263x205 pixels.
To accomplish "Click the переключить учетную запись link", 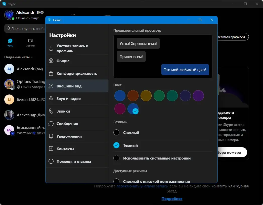I will click(142, 186).
